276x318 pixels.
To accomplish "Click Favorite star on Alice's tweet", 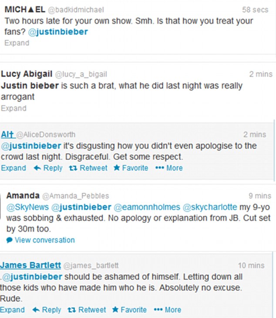I will point(117,168).
